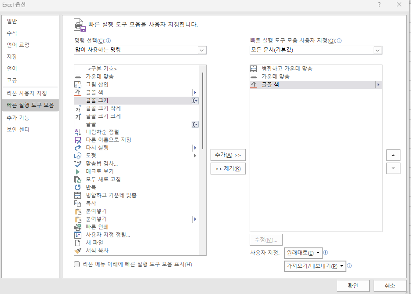This screenshot has width=411, height=294.
Task: Click the info icon beside 가져오기/내보내기
Action: pyautogui.click(x=349, y=266)
